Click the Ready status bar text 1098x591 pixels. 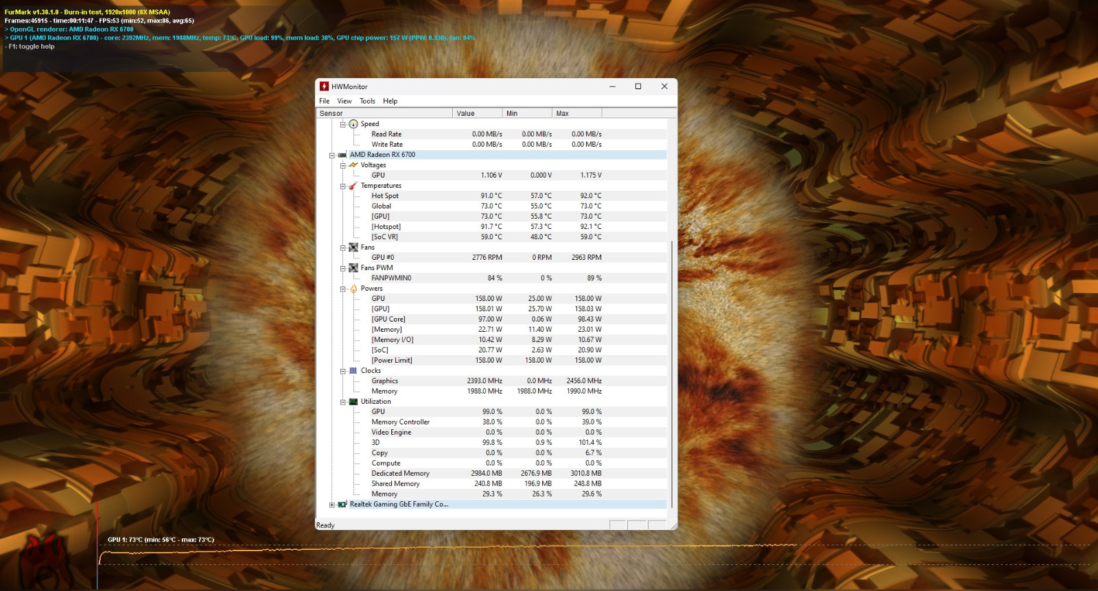(325, 525)
